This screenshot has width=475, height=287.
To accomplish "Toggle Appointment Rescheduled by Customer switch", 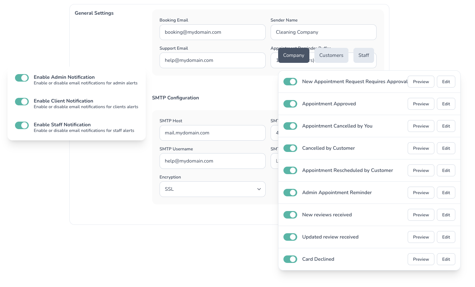I will click(290, 170).
